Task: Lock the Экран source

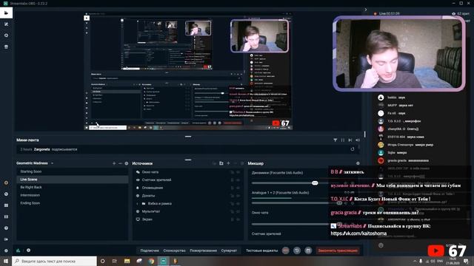Action: tap(232, 219)
